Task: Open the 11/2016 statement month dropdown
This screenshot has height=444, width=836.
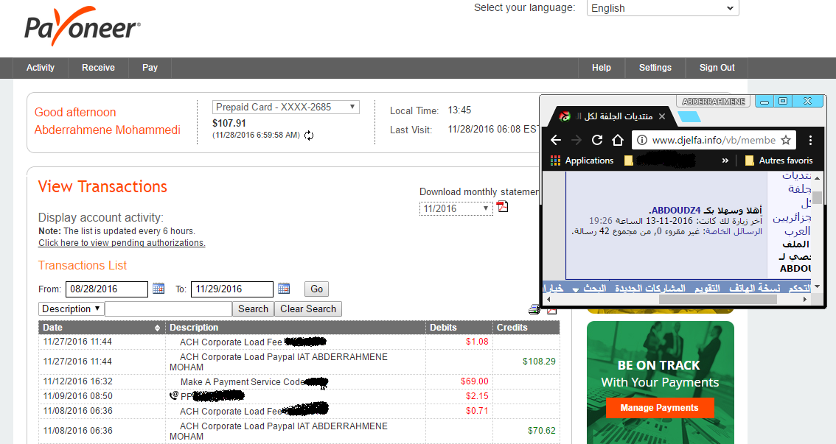Action: pyautogui.click(x=456, y=208)
